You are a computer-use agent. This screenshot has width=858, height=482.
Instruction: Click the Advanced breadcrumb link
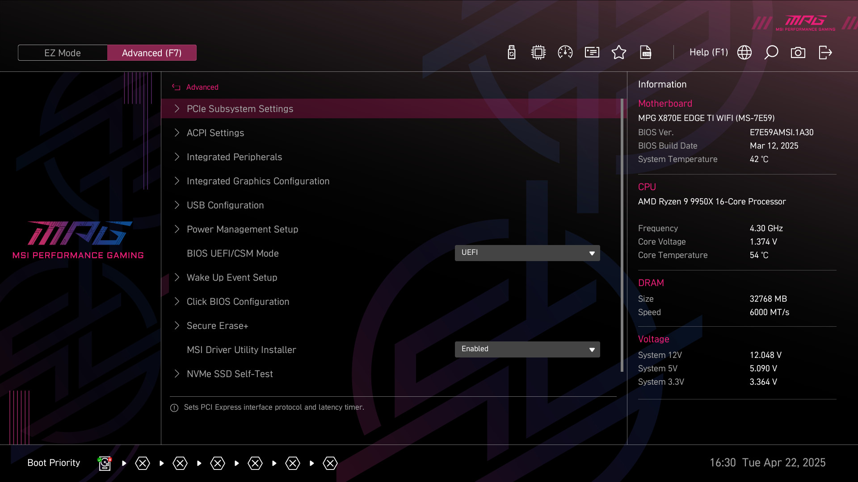pyautogui.click(x=202, y=87)
